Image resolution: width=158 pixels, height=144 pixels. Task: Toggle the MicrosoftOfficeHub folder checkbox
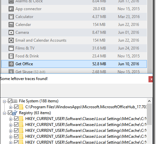tap(16, 107)
